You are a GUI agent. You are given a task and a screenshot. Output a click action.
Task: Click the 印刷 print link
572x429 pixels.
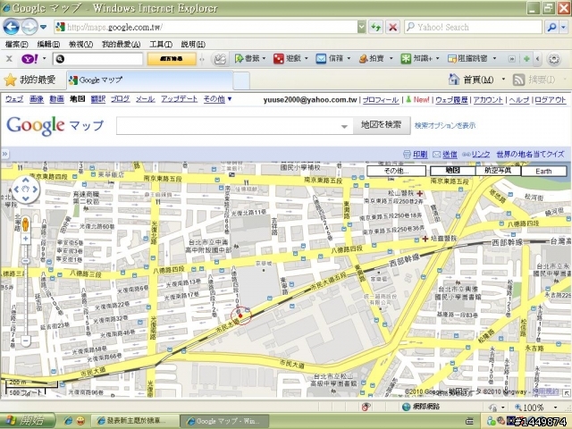coord(420,155)
